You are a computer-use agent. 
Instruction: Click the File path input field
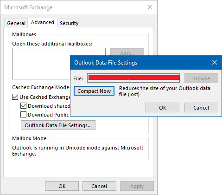pos(133,78)
